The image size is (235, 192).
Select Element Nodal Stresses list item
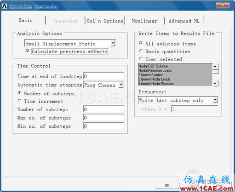(x=156, y=84)
